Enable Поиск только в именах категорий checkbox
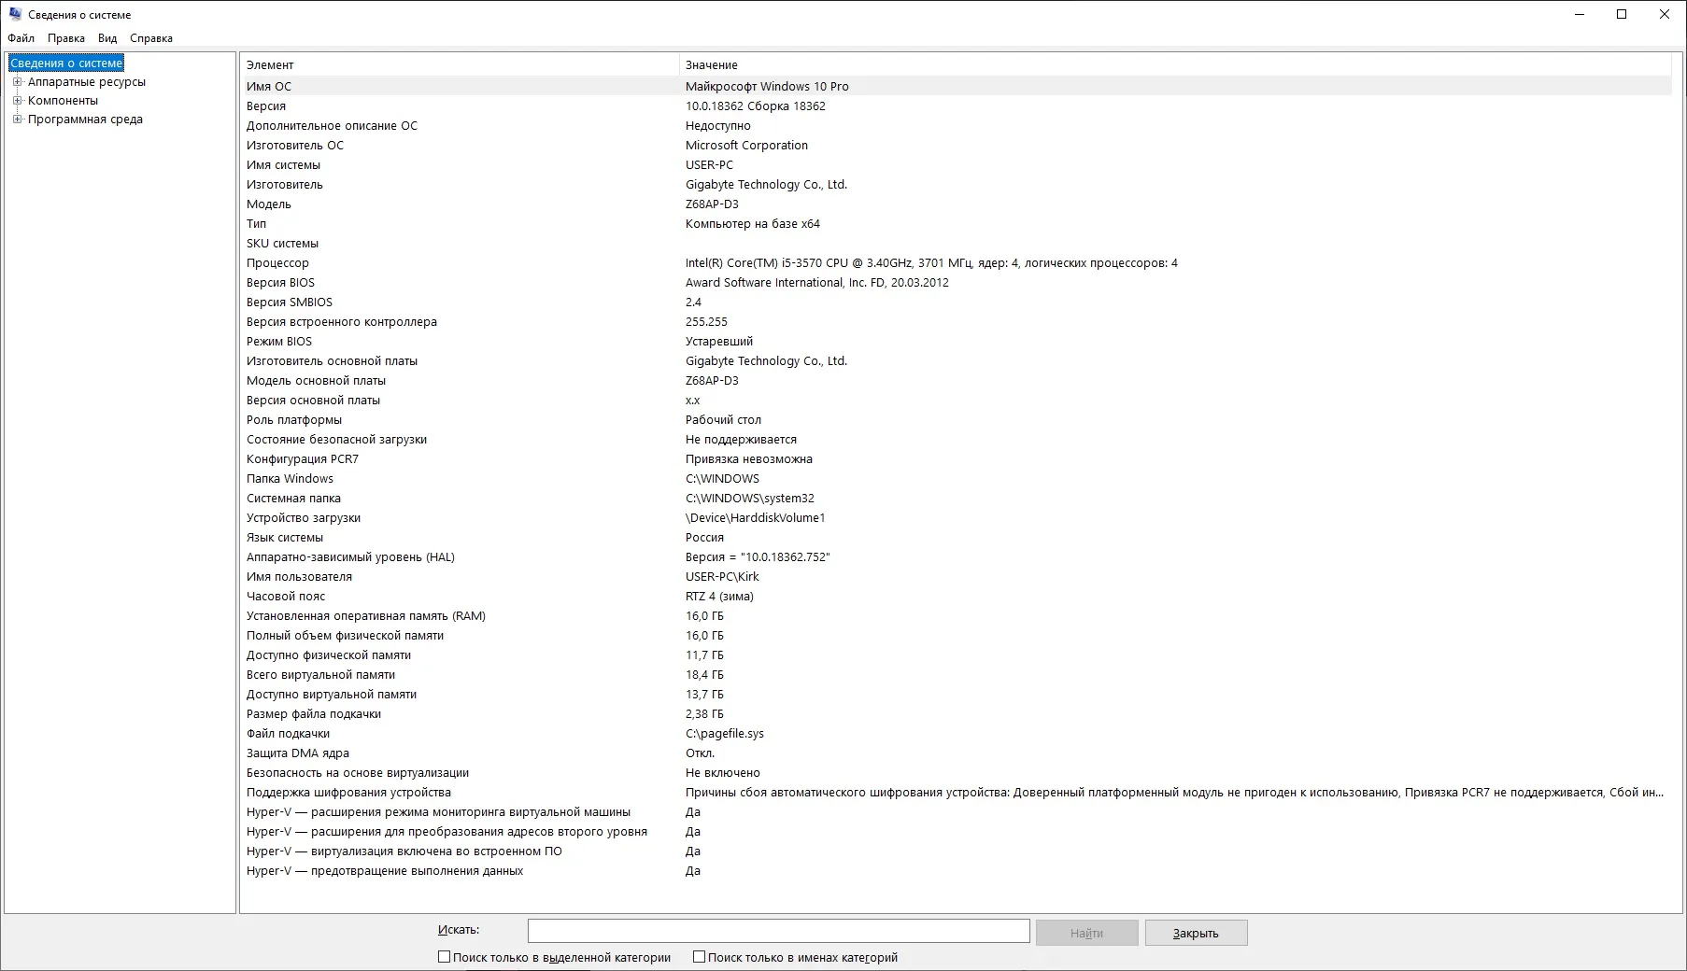The image size is (1687, 971). click(699, 957)
